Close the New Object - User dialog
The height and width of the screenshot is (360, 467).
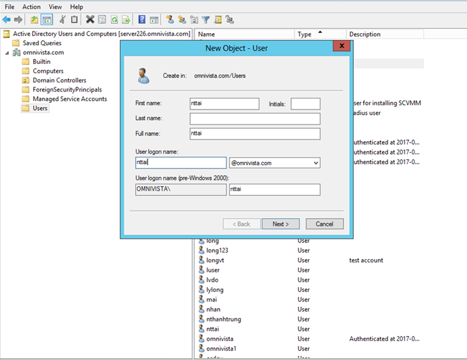click(x=342, y=46)
